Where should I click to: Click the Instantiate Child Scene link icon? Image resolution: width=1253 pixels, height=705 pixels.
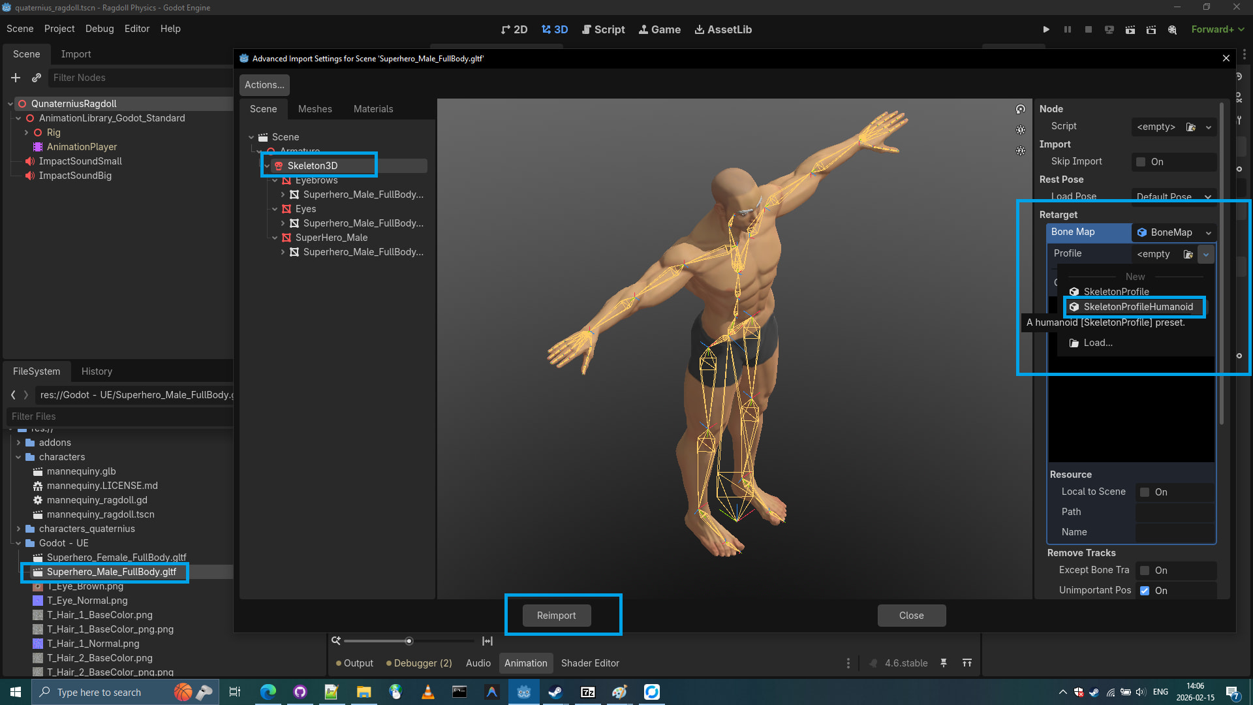point(37,78)
